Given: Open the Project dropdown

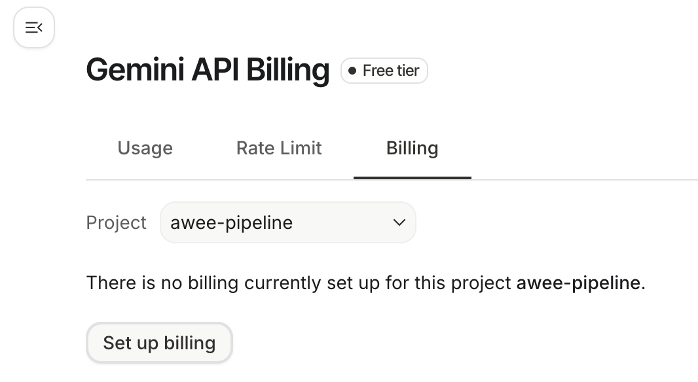Looking at the screenshot, I should (x=287, y=223).
